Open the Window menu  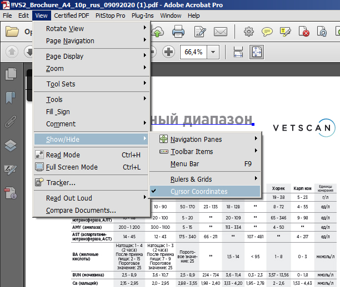171,16
